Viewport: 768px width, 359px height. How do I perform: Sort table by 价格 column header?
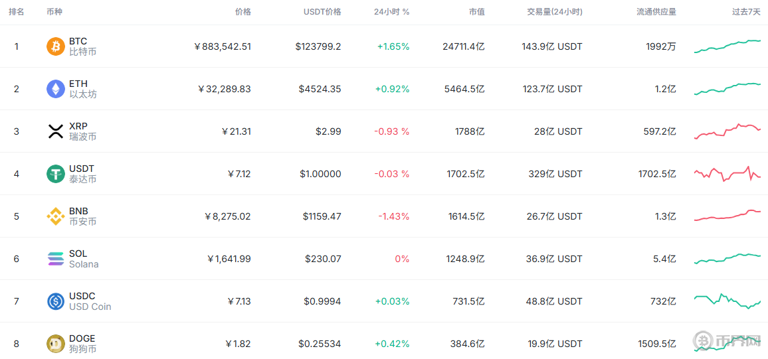(x=243, y=12)
